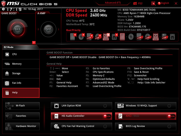Click the 'Memory-Z' help entry
Image resolution: width=181 pixels, height=136 pixels.
click(x=99, y=76)
